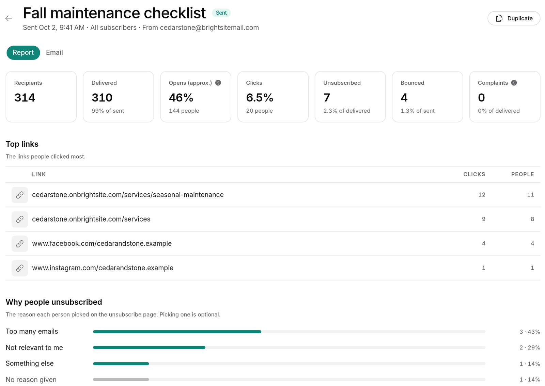This screenshot has height=386, width=545.
Task: Open the www.facebook.com/cedarandstone.example link
Action: (x=102, y=244)
